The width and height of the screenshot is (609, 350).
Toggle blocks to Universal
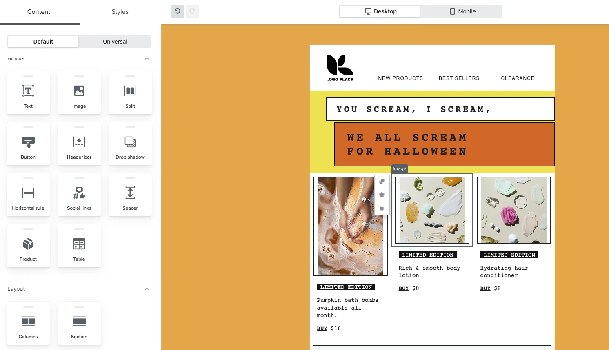(115, 42)
